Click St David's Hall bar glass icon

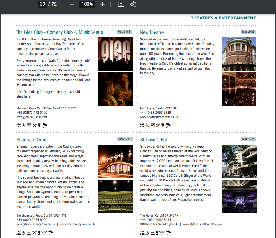click(157, 232)
